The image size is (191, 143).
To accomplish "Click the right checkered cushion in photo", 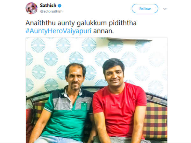I will tap(155, 121).
